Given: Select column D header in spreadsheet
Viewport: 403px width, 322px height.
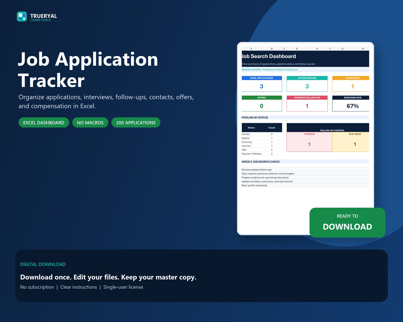Looking at the screenshot, I should 297,49.
